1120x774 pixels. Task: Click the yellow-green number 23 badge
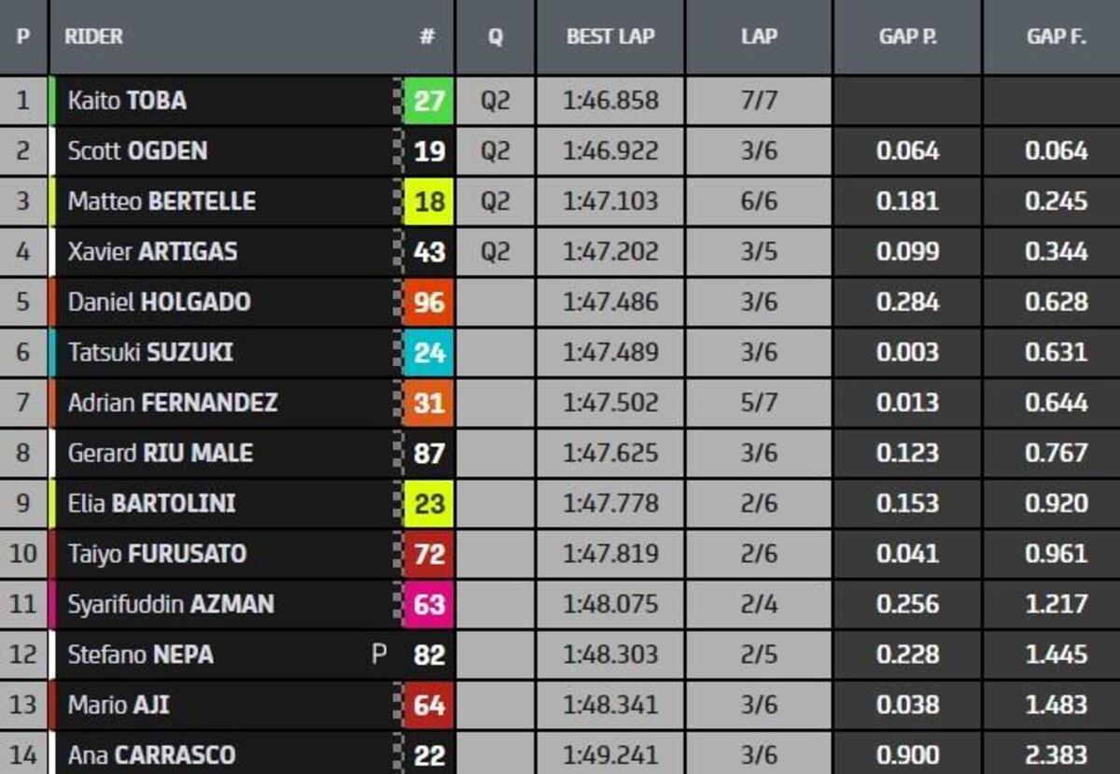428,504
